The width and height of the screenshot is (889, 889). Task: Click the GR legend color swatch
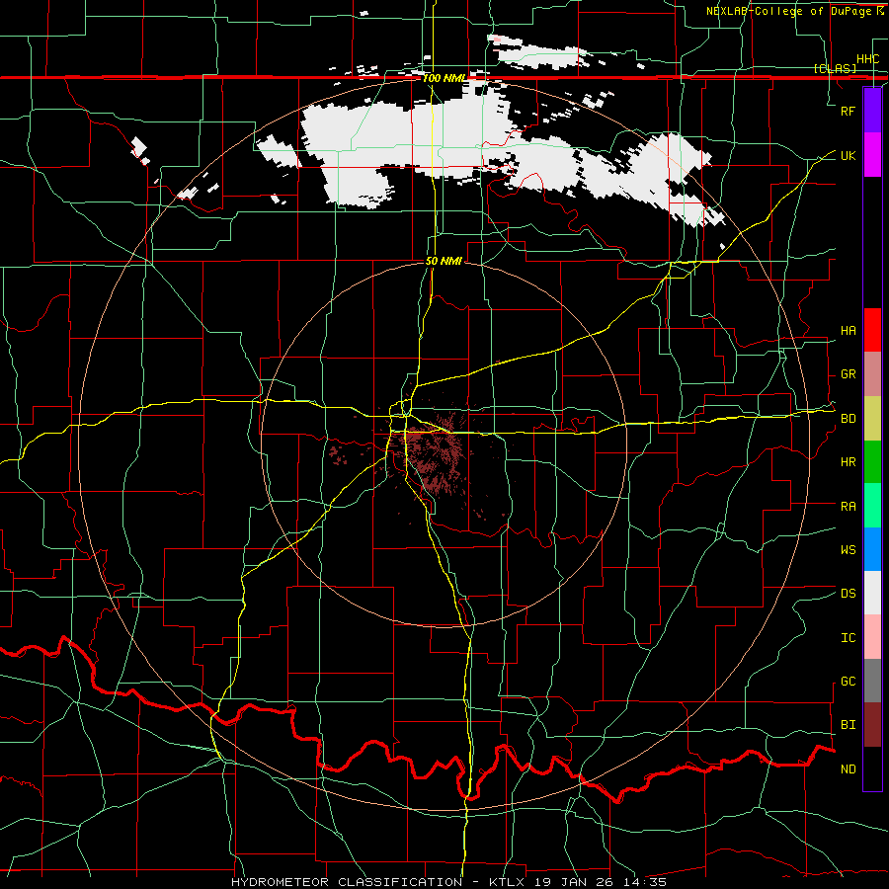(872, 374)
